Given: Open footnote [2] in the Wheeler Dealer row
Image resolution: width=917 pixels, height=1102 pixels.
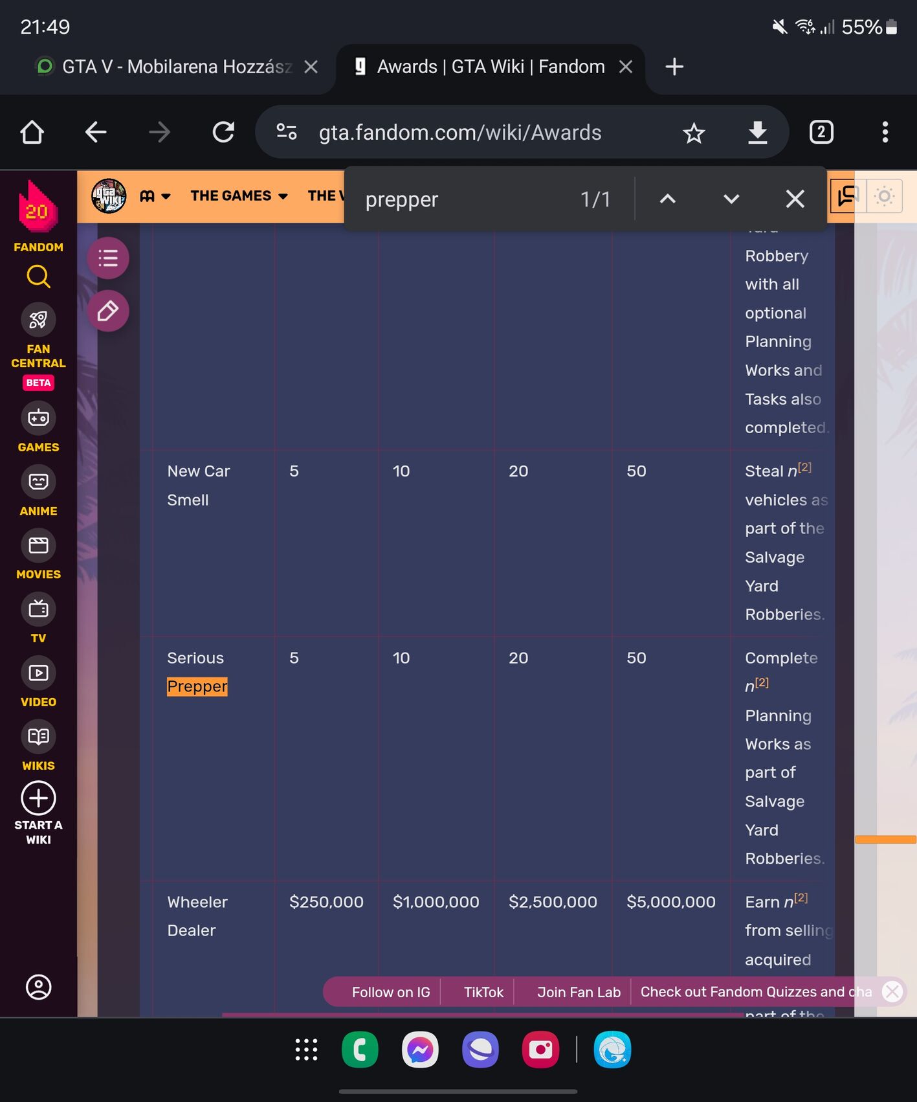Looking at the screenshot, I should point(801,897).
